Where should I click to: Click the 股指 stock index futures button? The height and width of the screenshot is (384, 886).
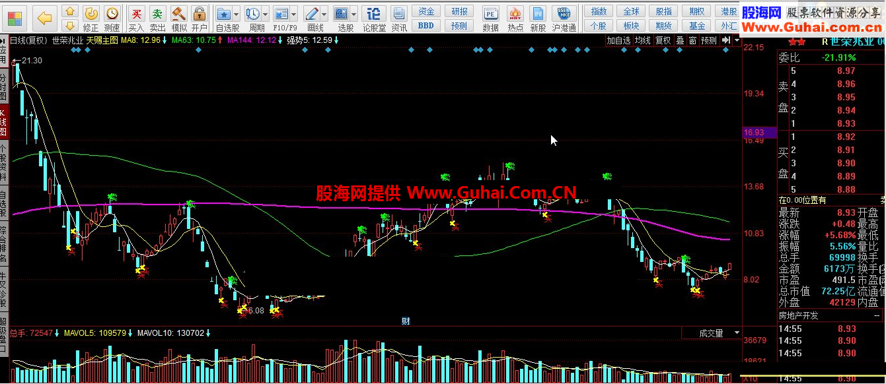(x=664, y=11)
